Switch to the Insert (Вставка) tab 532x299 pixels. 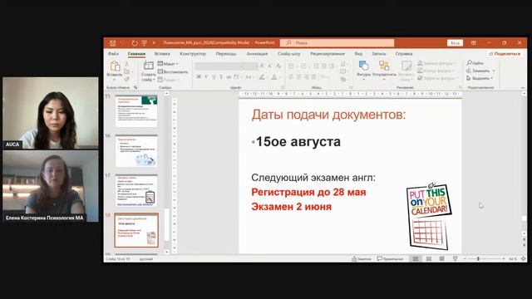click(162, 53)
